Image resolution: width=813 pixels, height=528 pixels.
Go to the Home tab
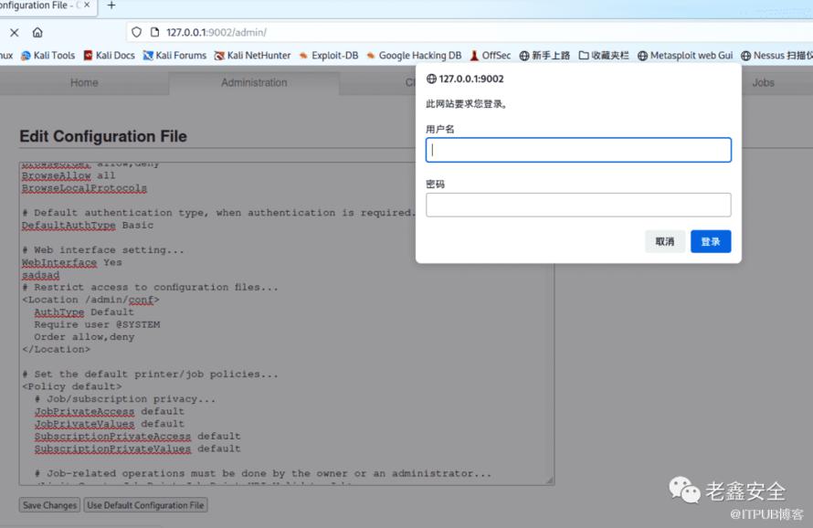(84, 82)
